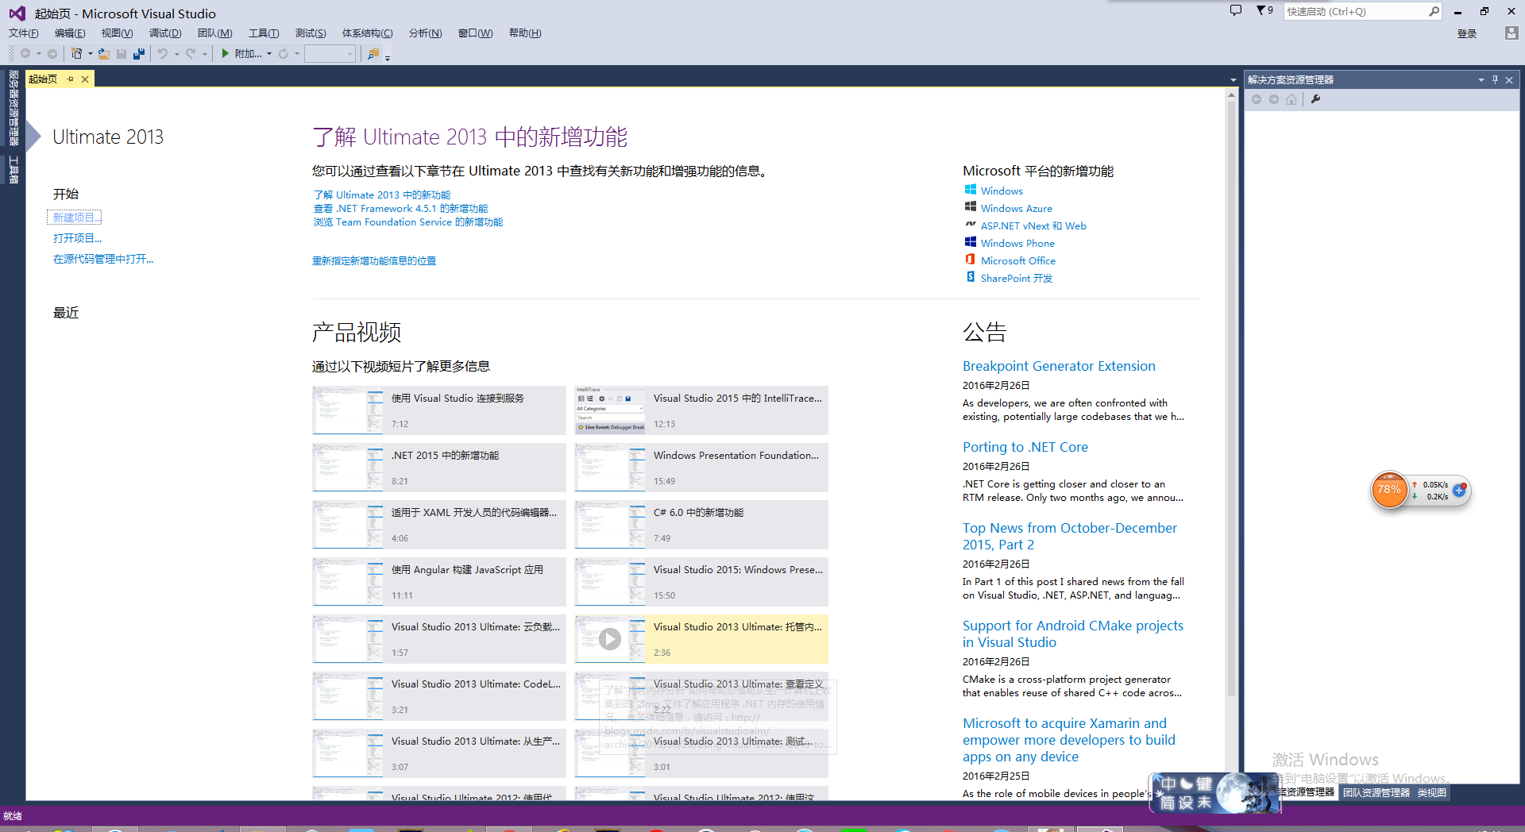Image resolution: width=1525 pixels, height=832 pixels.
Task: Expand the Redo history dropdown arrow
Action: pyautogui.click(x=205, y=54)
